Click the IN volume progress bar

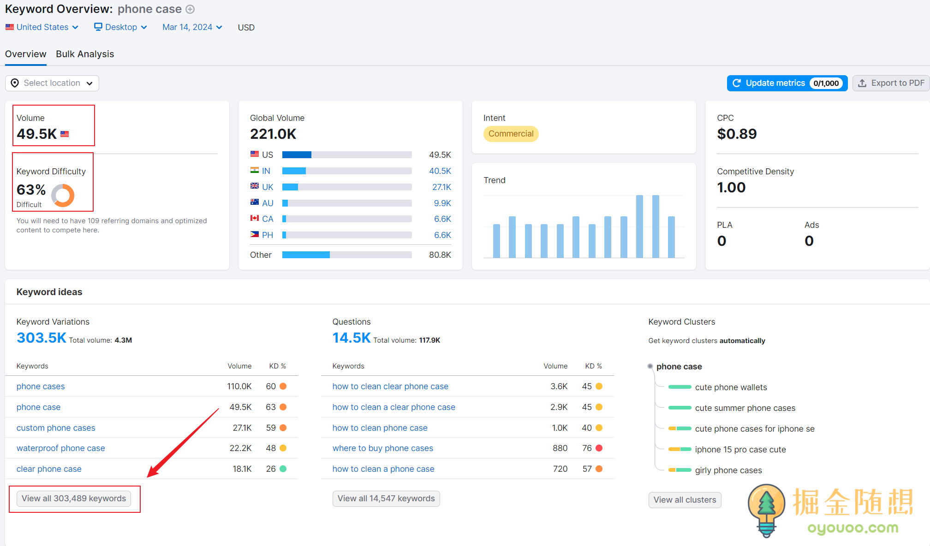click(x=347, y=171)
